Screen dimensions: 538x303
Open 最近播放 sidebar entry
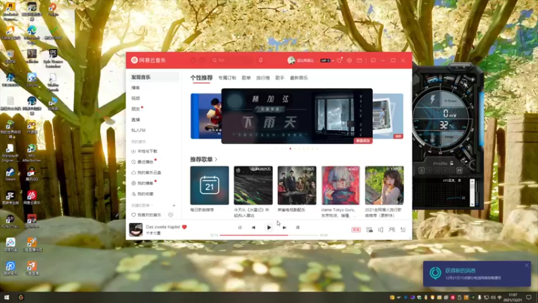click(143, 162)
